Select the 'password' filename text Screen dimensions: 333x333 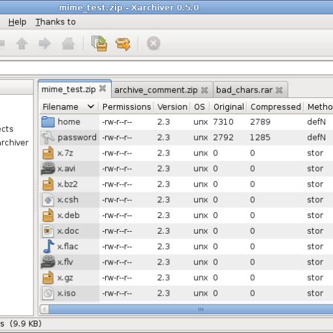tap(77, 138)
